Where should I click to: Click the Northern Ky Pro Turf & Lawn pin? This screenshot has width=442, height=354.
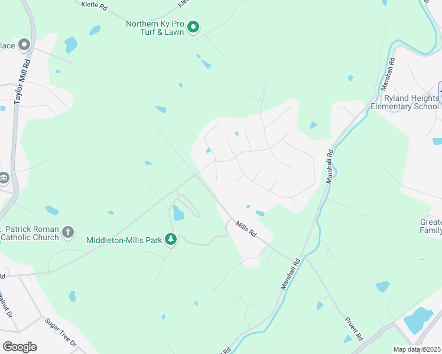(193, 28)
